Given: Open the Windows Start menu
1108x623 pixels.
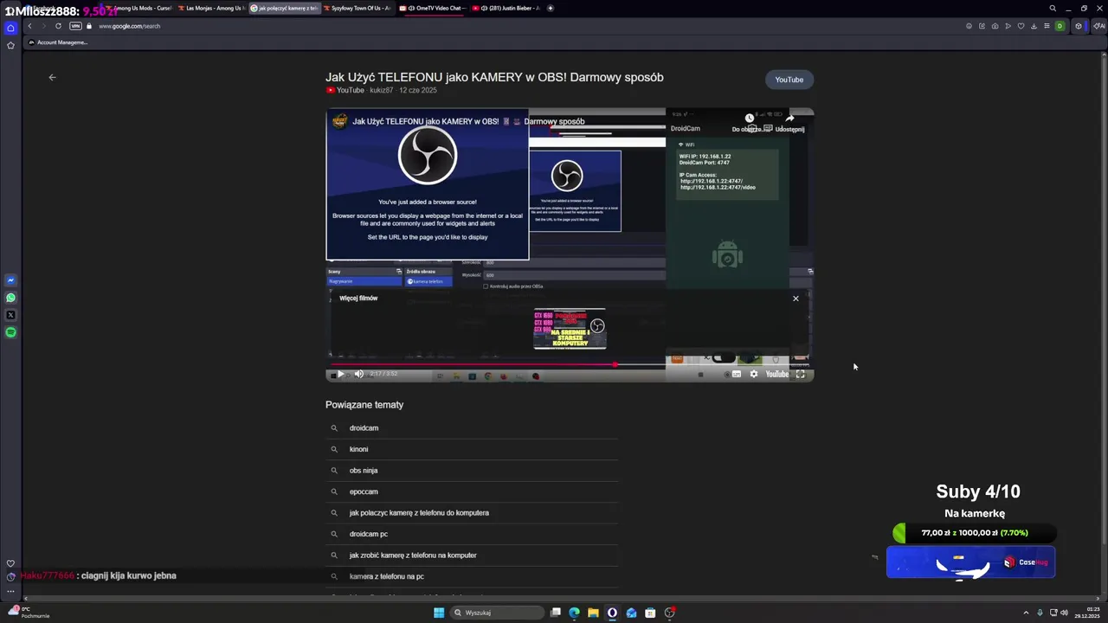Looking at the screenshot, I should tap(439, 613).
